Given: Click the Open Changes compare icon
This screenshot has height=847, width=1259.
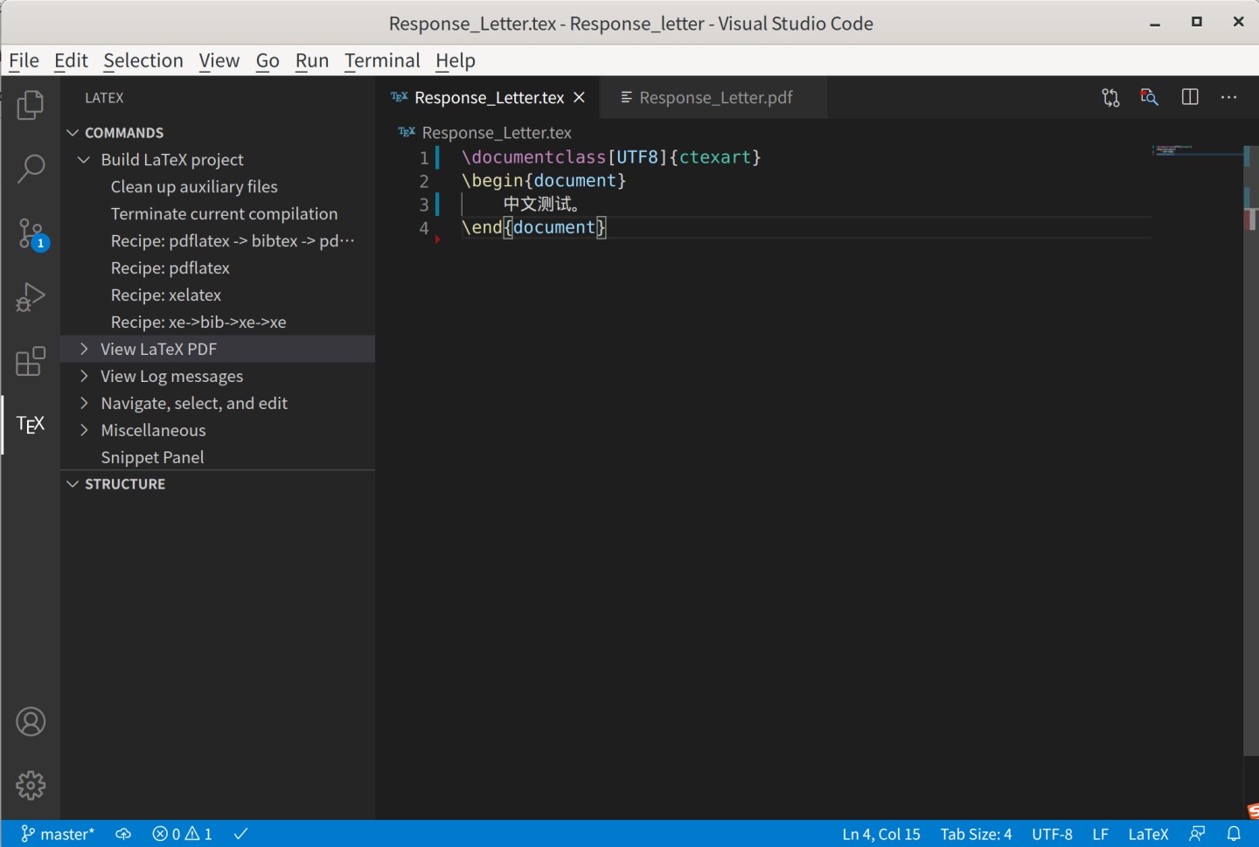Looking at the screenshot, I should coord(1110,97).
